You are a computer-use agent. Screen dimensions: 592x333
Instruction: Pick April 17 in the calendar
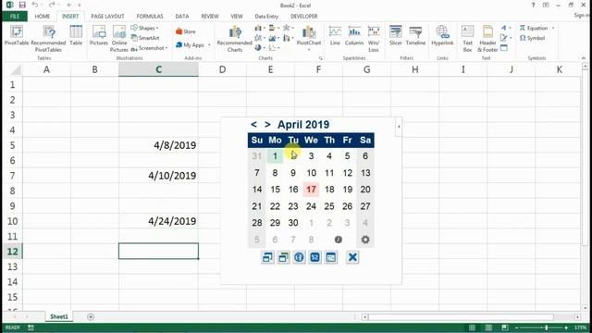click(x=311, y=189)
